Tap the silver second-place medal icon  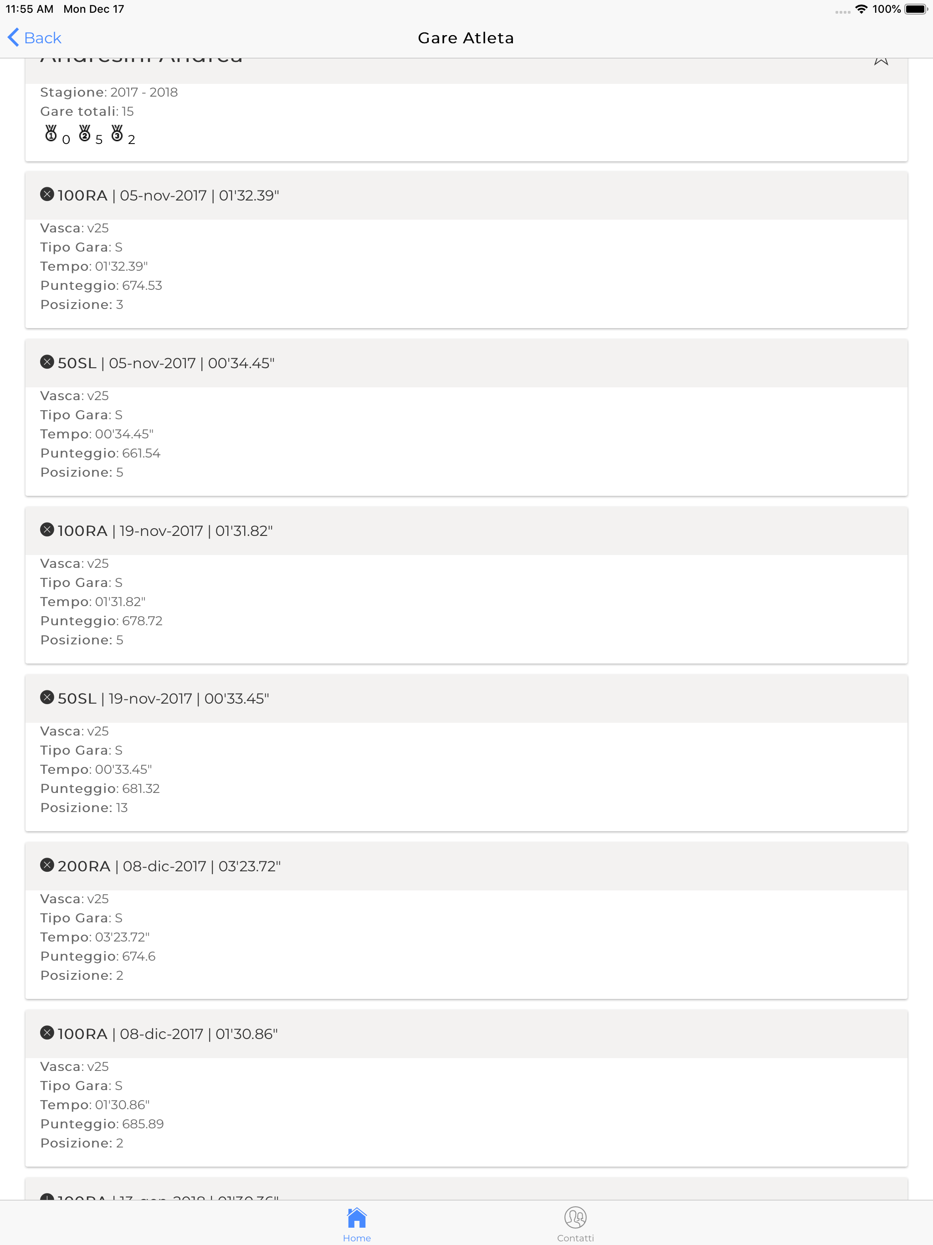point(84,134)
